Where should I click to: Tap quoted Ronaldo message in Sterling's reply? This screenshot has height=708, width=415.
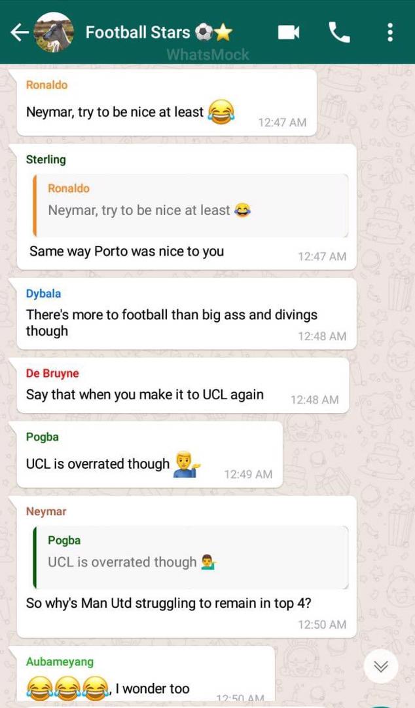tap(191, 205)
